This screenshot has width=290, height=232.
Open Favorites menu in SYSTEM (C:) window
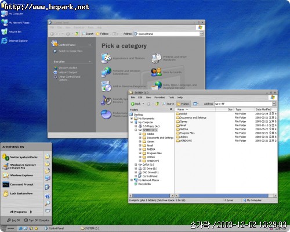click(x=159, y=97)
